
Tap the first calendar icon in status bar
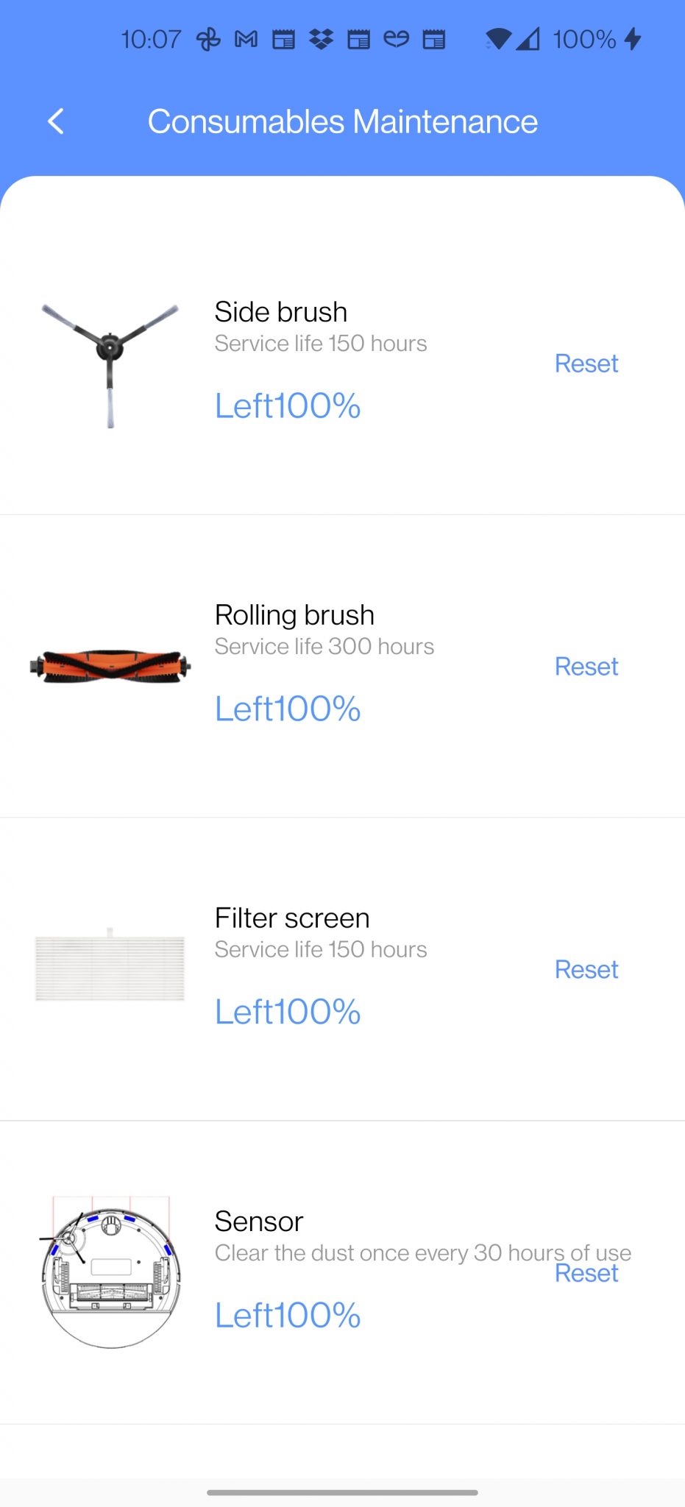(283, 39)
